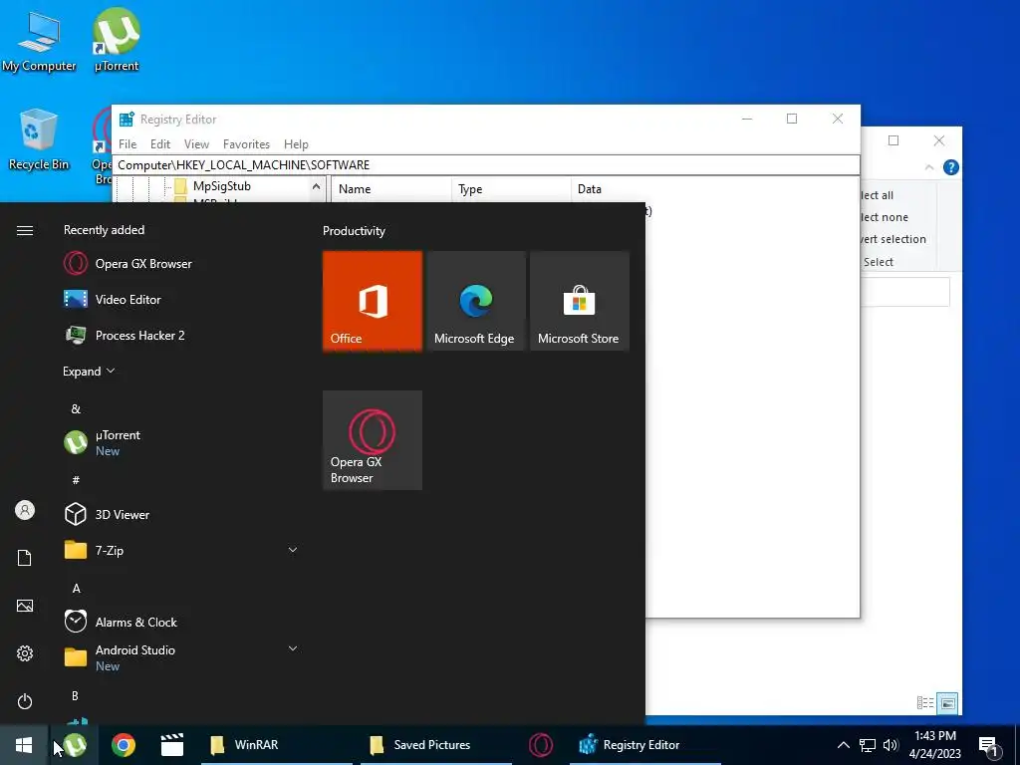Image resolution: width=1020 pixels, height=765 pixels.
Task: Open the Favorites menu in Registry Editor
Action: tap(246, 143)
